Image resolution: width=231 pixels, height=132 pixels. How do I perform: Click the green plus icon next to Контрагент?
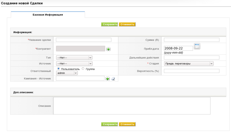[108, 49]
